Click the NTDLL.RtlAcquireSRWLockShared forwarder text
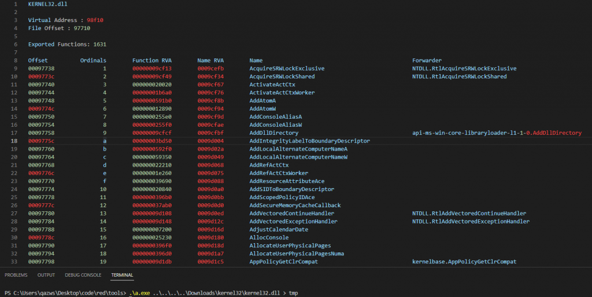 click(x=460, y=76)
